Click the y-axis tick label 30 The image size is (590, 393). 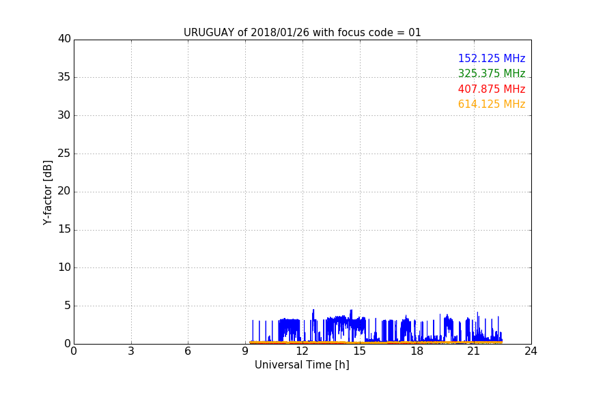click(64, 115)
